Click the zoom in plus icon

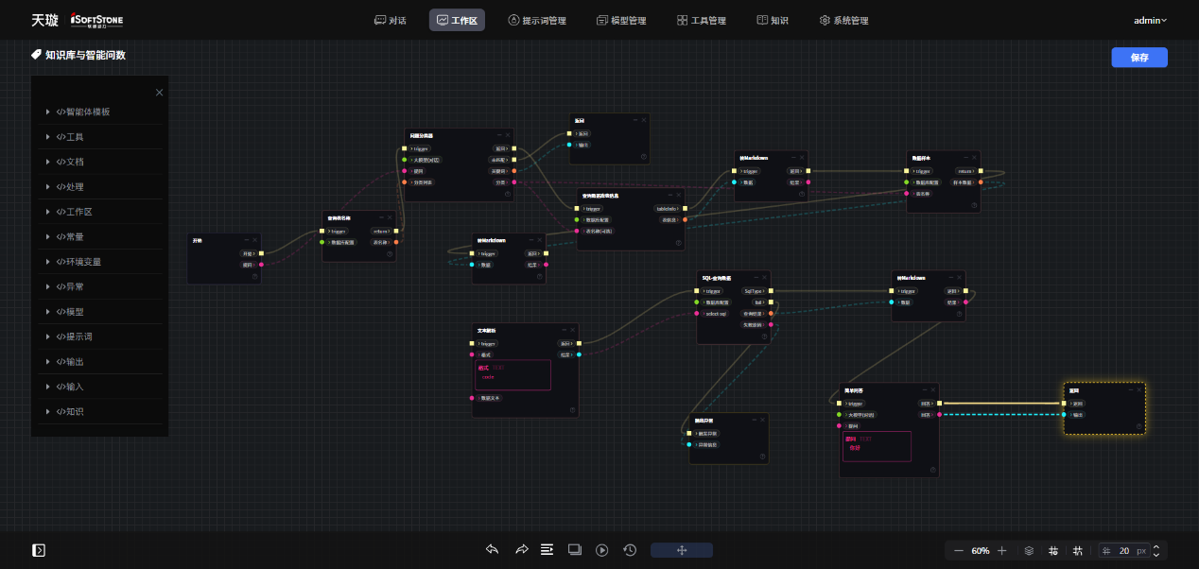tap(1002, 550)
